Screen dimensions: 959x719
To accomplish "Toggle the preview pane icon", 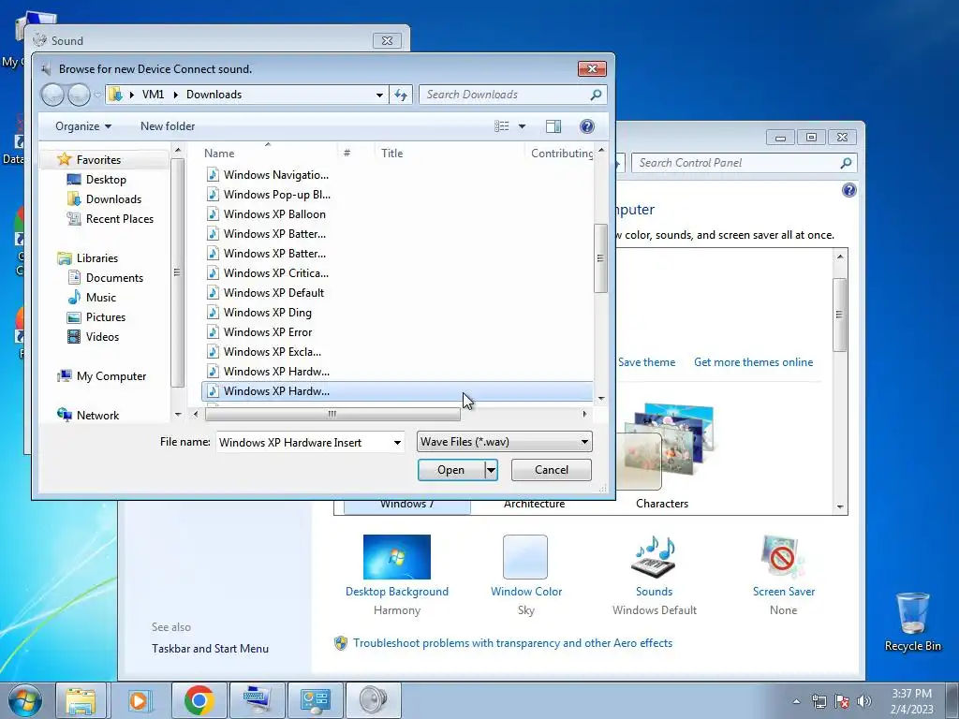I will [x=553, y=126].
